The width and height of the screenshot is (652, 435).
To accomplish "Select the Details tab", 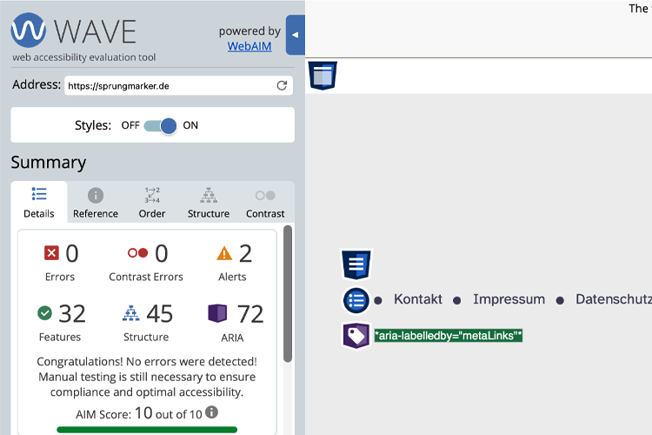I will click(x=38, y=203).
